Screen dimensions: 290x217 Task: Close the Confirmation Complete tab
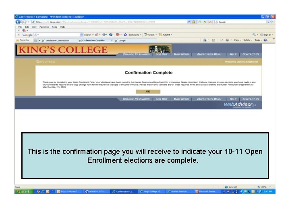pos(112,40)
